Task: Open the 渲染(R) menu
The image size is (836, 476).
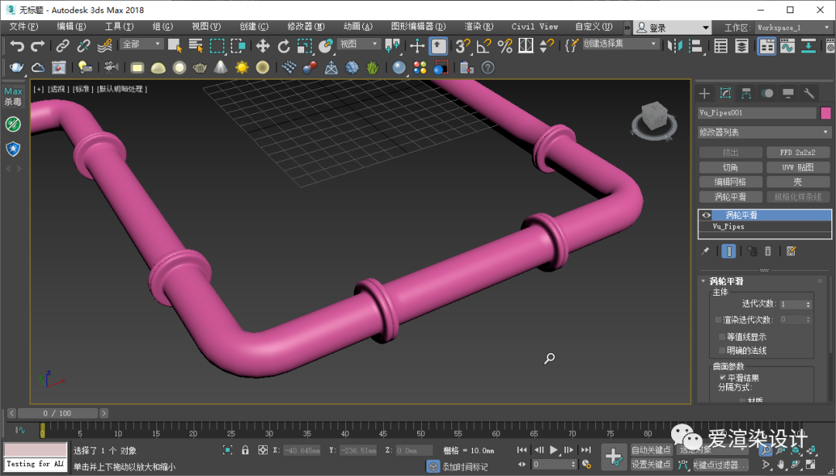Action: tap(479, 26)
